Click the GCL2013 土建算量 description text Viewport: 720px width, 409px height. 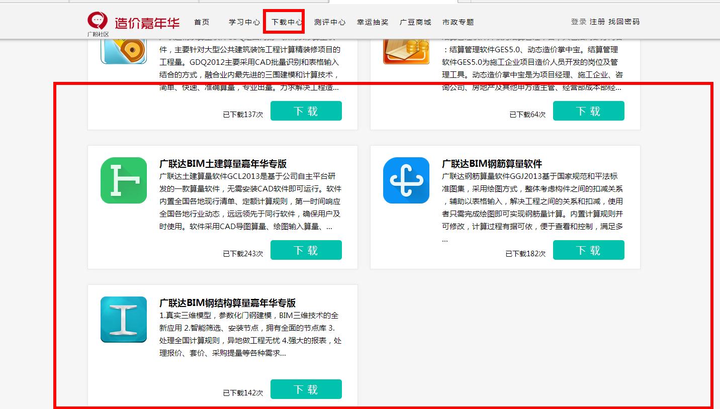pos(250,201)
